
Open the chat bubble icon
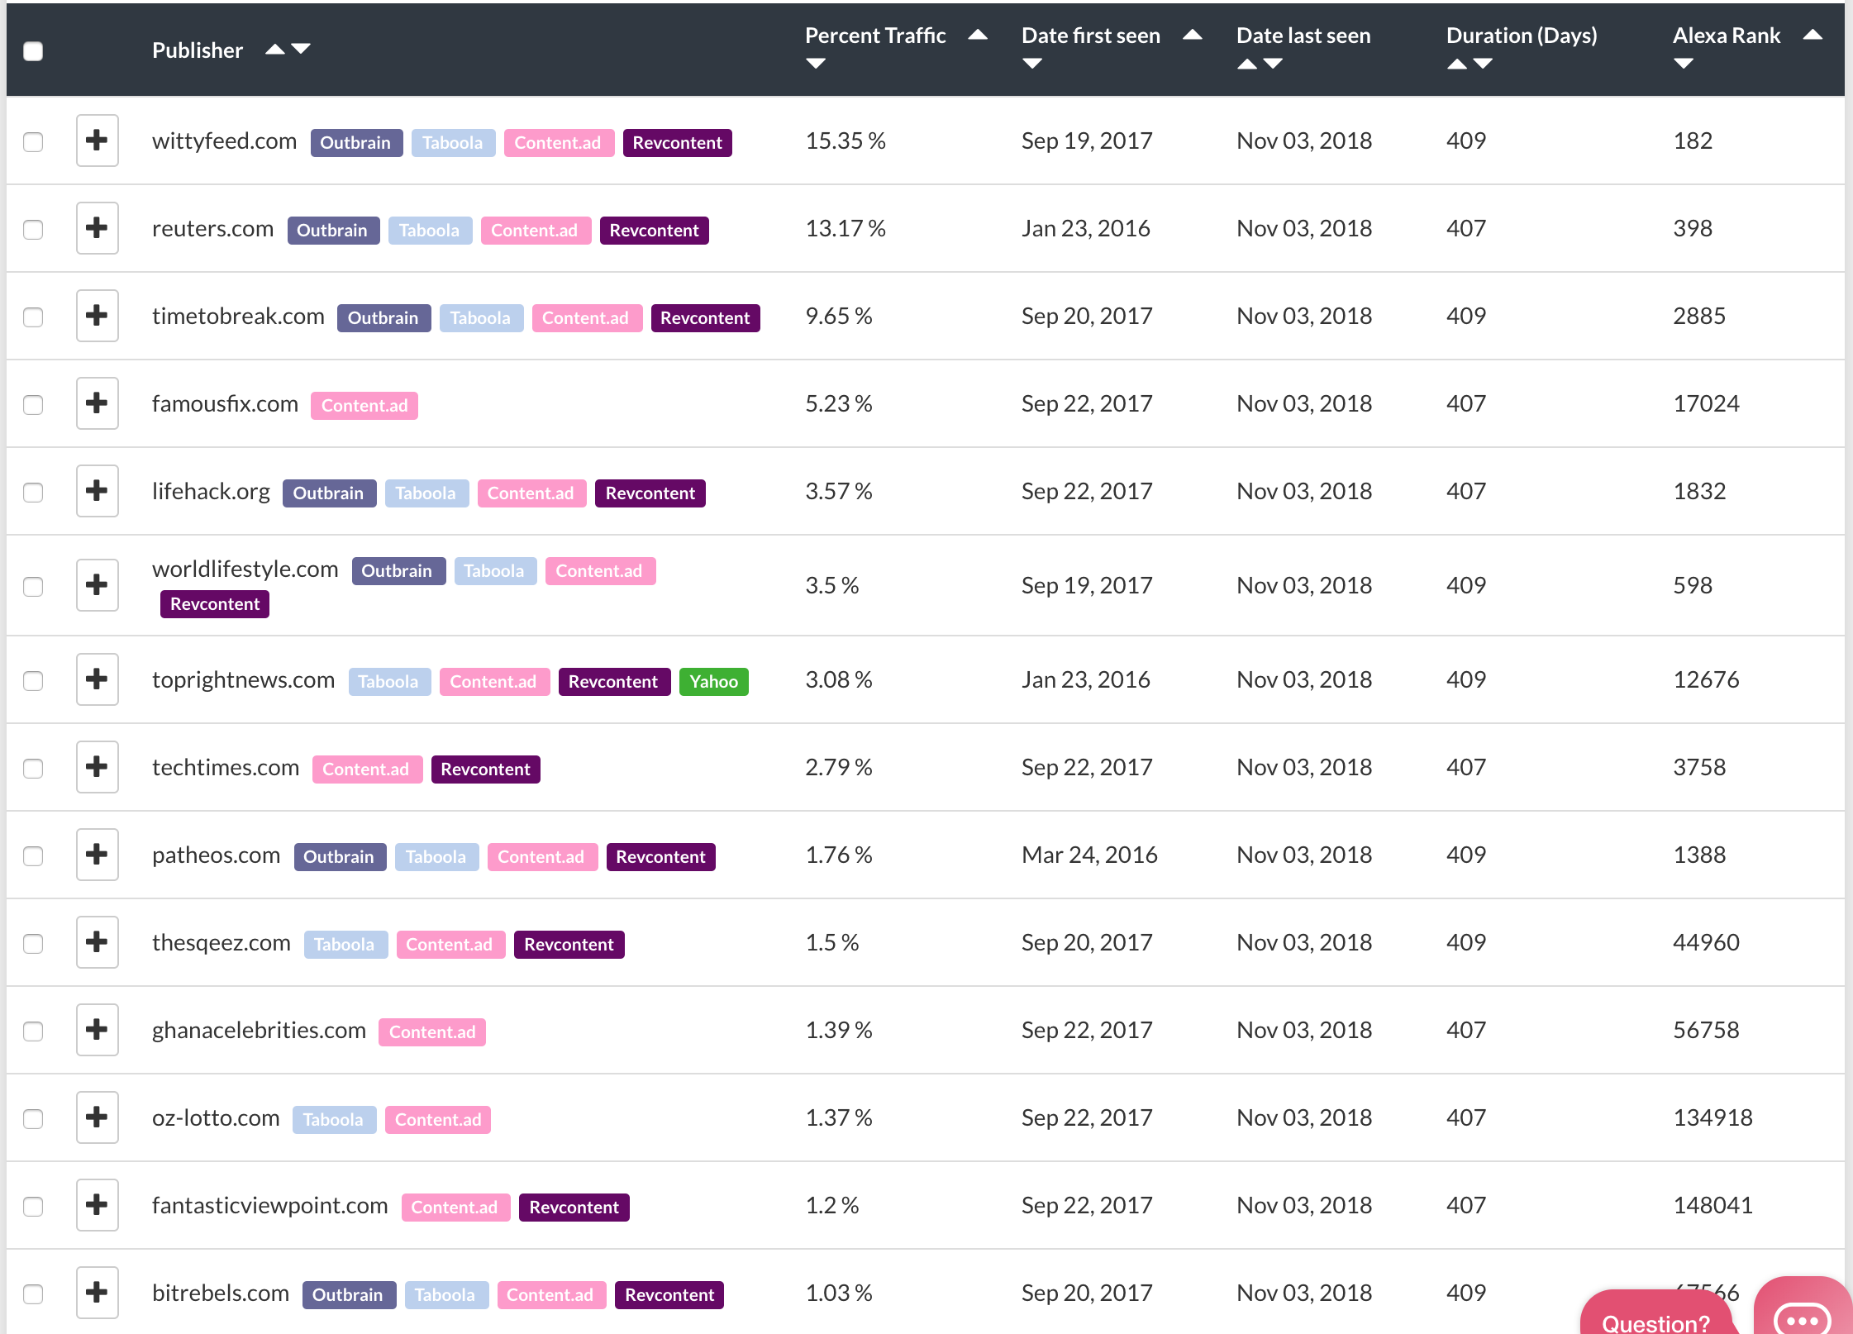[x=1803, y=1314]
